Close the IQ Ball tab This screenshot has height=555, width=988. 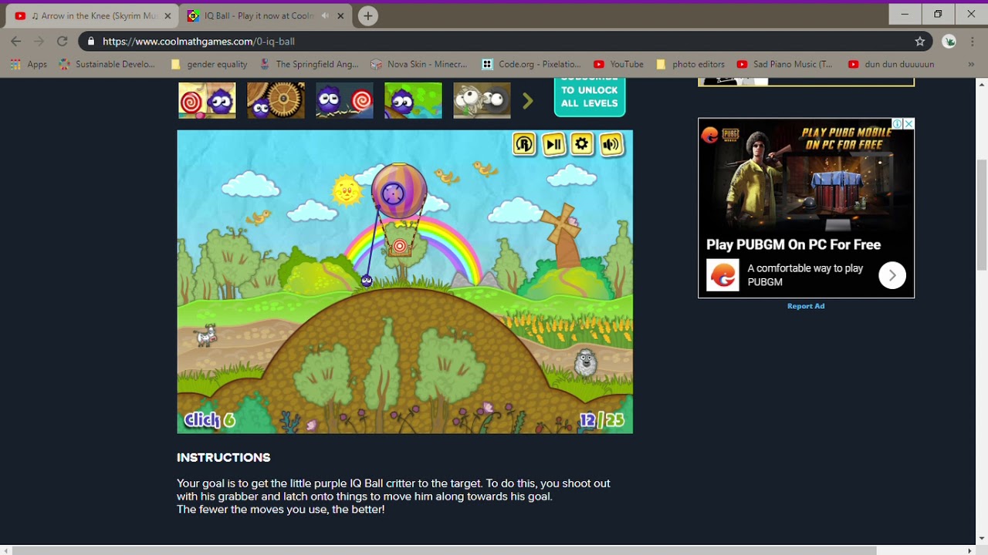340,15
